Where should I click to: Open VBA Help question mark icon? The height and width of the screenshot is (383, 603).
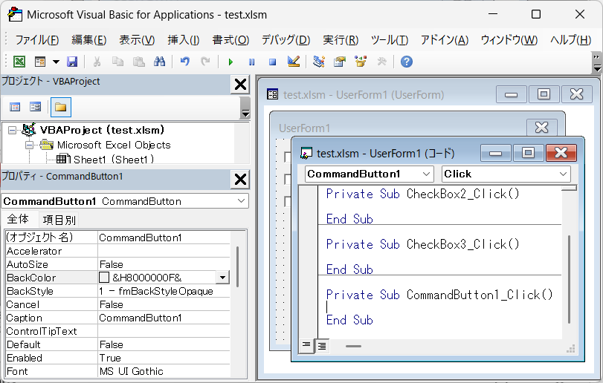[x=407, y=62]
